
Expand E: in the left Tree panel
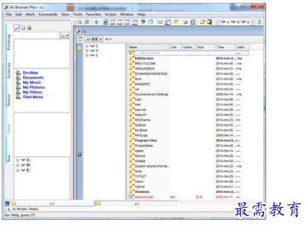(x=18, y=170)
